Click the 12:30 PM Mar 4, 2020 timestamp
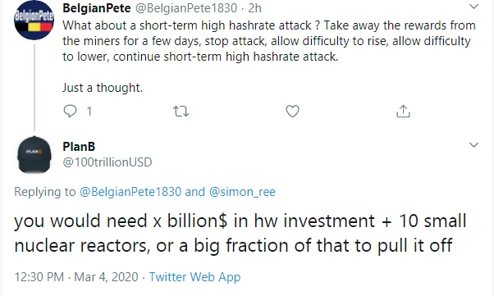Screen dimensions: 494x296 (76, 277)
